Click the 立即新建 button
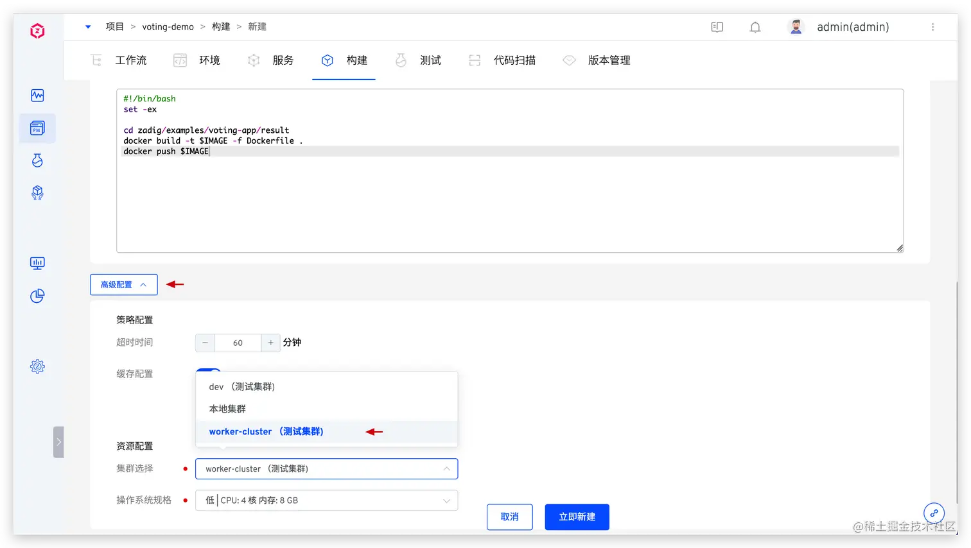The width and height of the screenshot is (971, 548). pos(577,517)
